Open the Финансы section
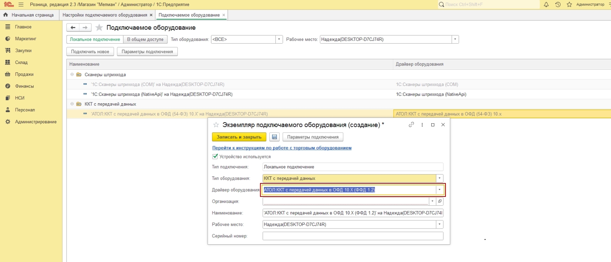The height and width of the screenshot is (262, 611). pyautogui.click(x=24, y=86)
